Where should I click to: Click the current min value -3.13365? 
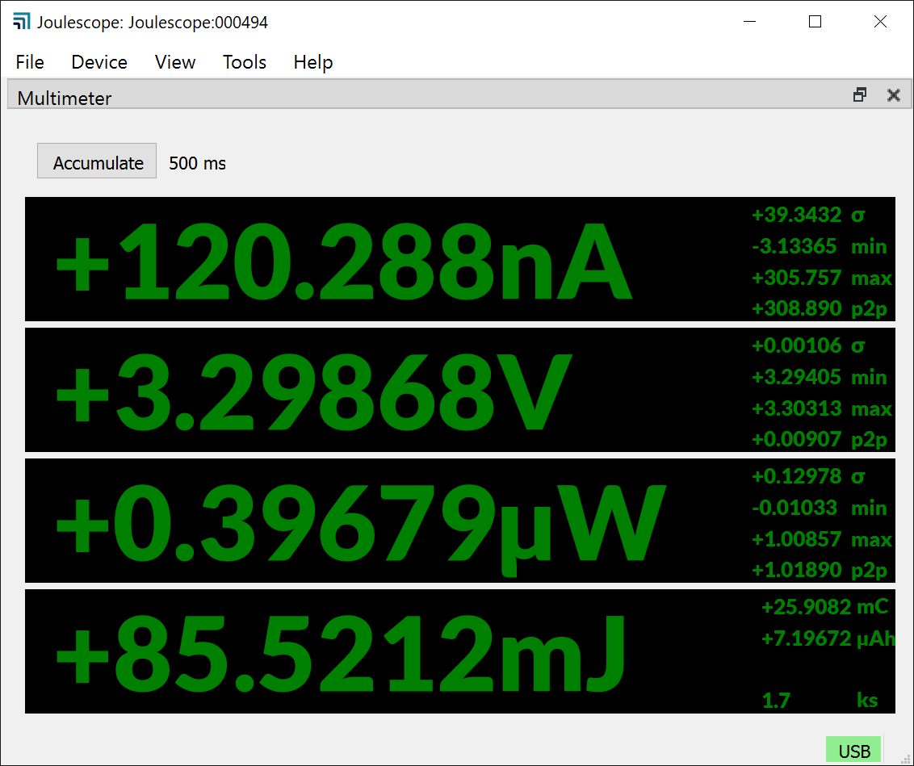click(795, 246)
